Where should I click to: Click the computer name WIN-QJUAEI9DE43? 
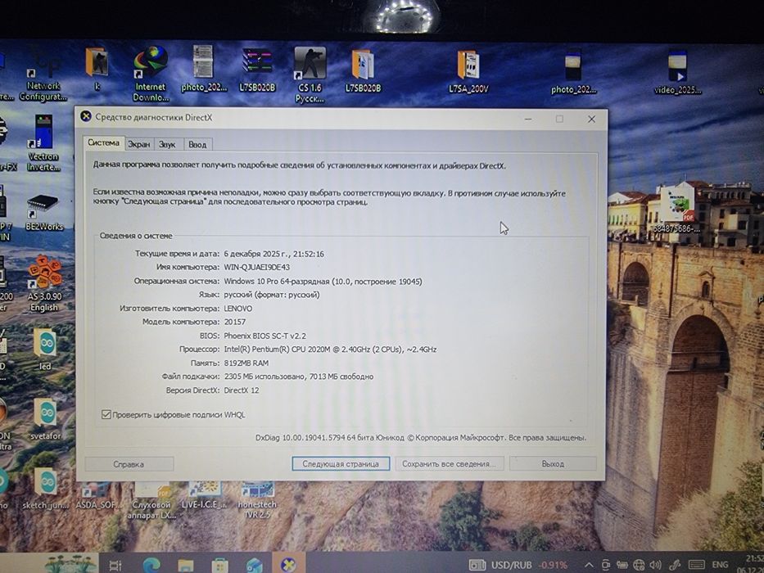[257, 267]
